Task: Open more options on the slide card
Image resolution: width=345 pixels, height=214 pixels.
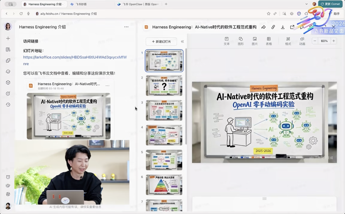Action: click(x=107, y=85)
